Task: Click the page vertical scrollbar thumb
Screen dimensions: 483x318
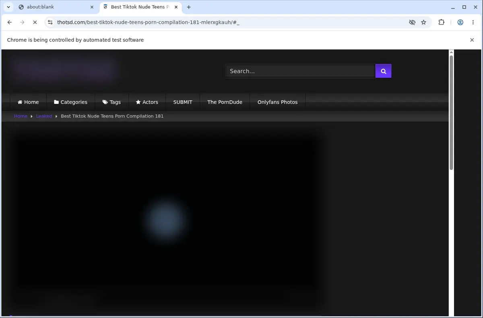Action: tap(451, 113)
